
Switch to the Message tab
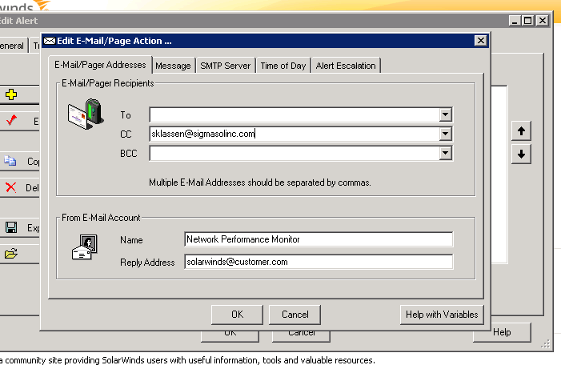173,66
